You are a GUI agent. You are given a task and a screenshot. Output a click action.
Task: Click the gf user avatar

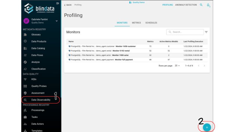tap(26, 21)
